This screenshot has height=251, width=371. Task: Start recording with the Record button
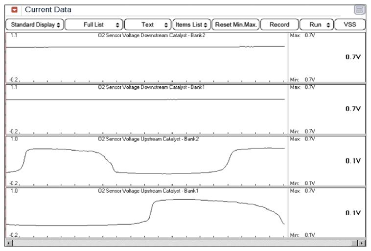tap(279, 24)
